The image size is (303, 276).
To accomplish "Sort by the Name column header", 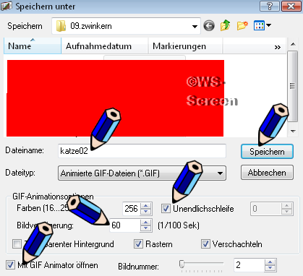I will pyautogui.click(x=33, y=46).
